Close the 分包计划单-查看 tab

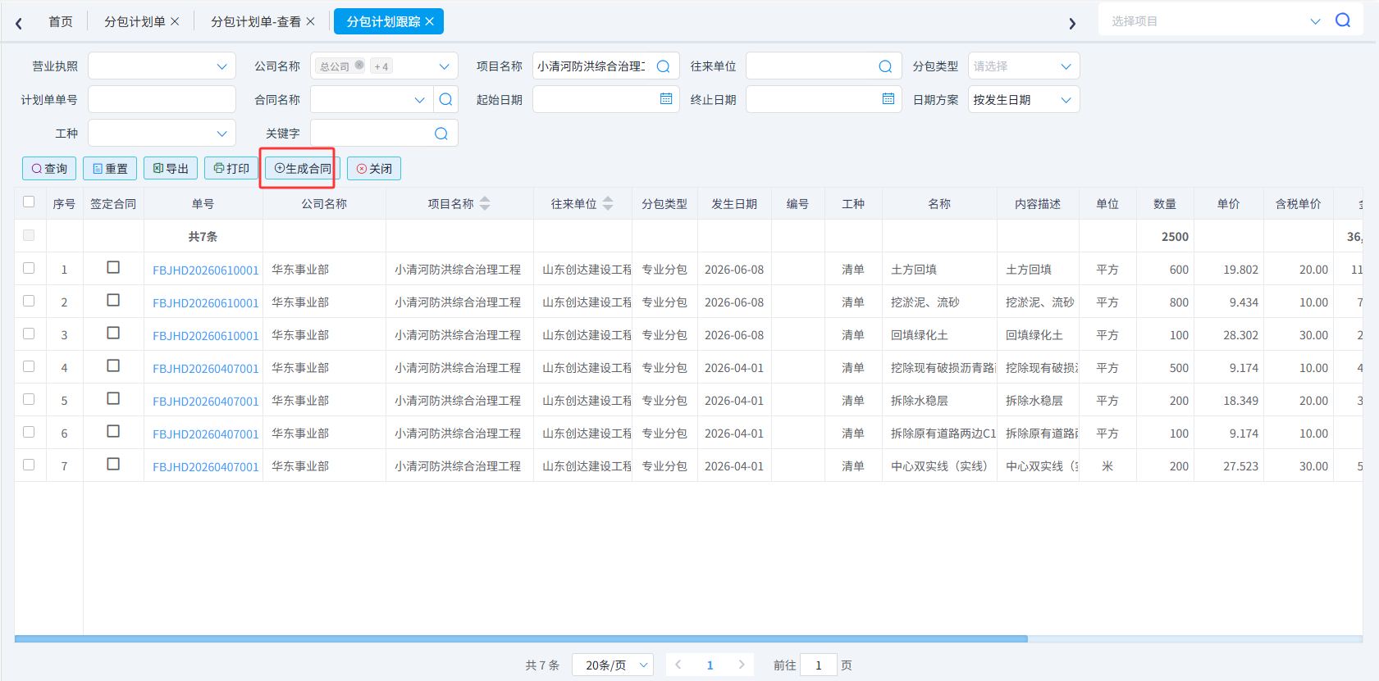point(310,21)
